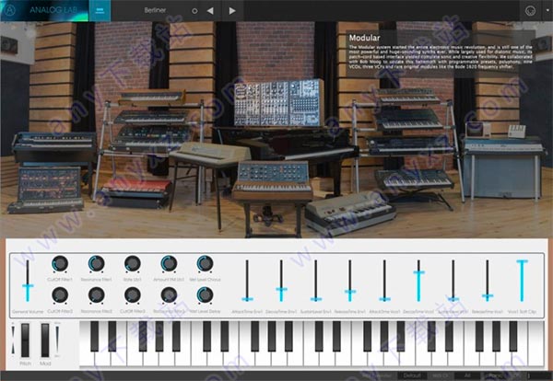Adjust the Resonance Filter3 knob

[169, 295]
